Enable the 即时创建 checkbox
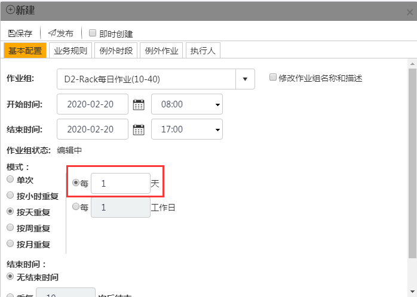This screenshot has width=417, height=297. tap(93, 33)
